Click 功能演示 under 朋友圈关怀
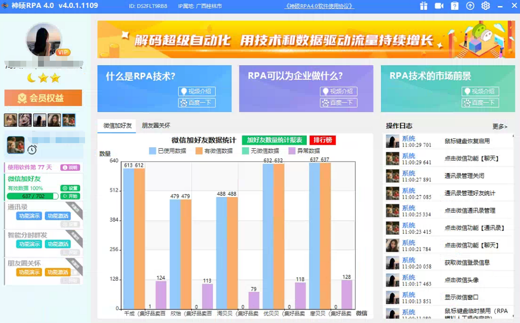The height and width of the screenshot is (323, 520). [29, 272]
